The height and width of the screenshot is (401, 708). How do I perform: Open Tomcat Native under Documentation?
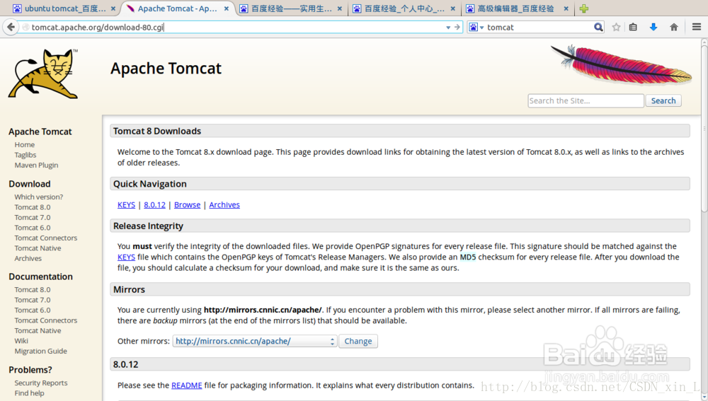[38, 331]
